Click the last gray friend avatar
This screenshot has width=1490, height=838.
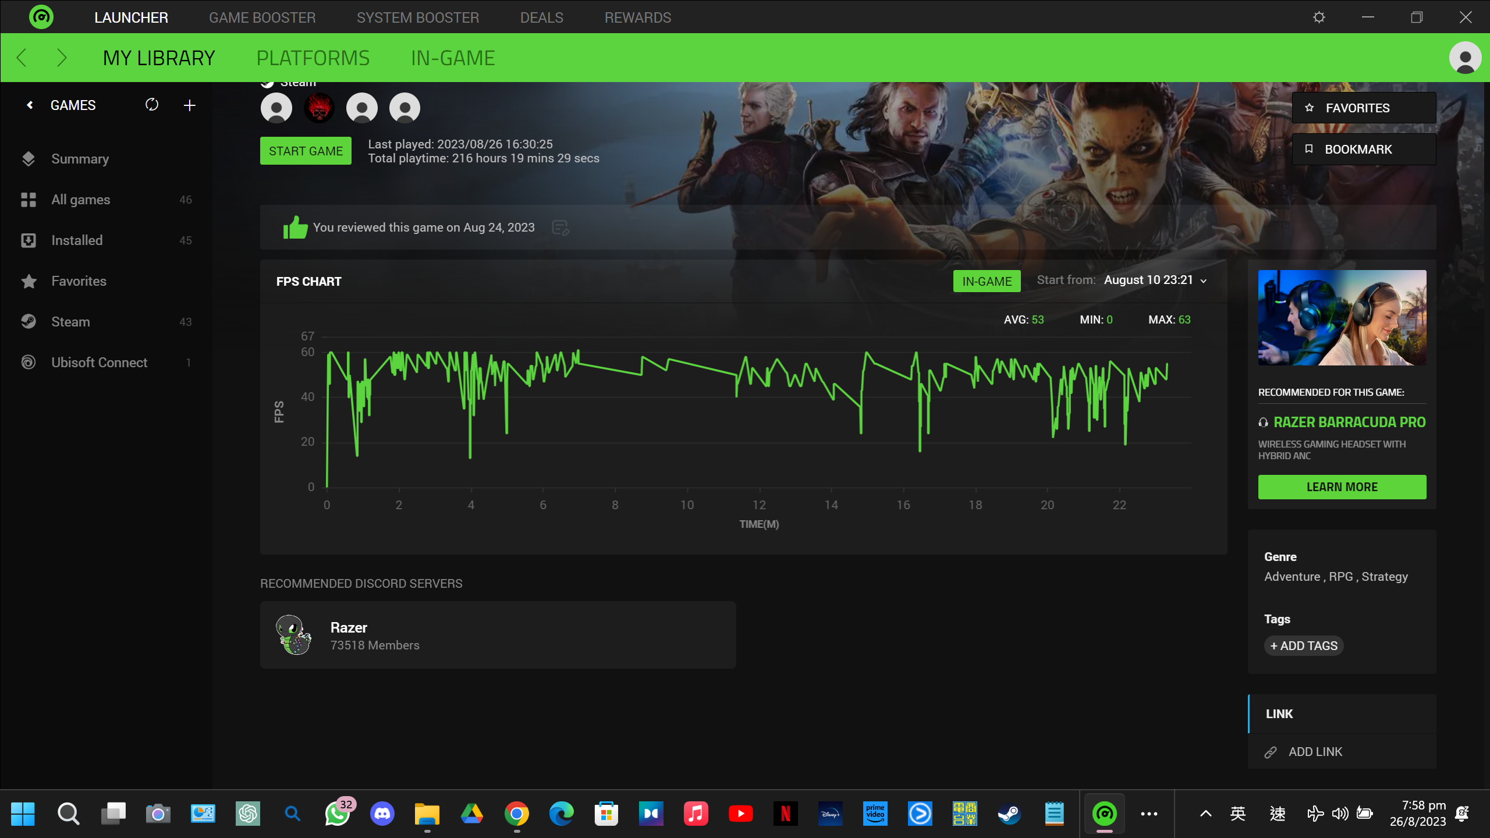[405, 108]
